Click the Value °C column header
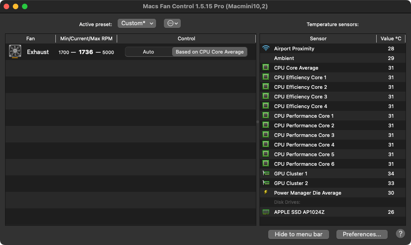411x245 pixels. [x=391, y=38]
